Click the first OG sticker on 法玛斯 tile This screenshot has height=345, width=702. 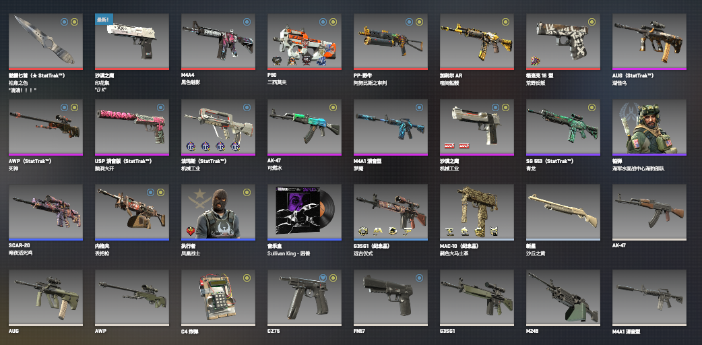tap(191, 146)
